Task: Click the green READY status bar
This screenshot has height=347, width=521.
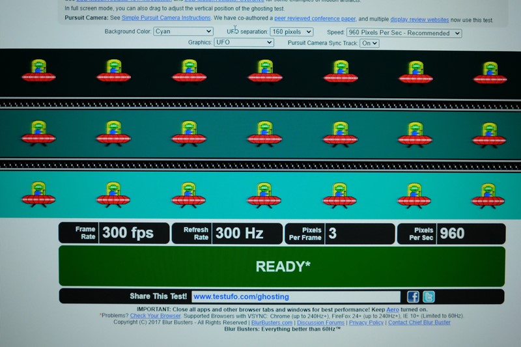Action: [281, 266]
